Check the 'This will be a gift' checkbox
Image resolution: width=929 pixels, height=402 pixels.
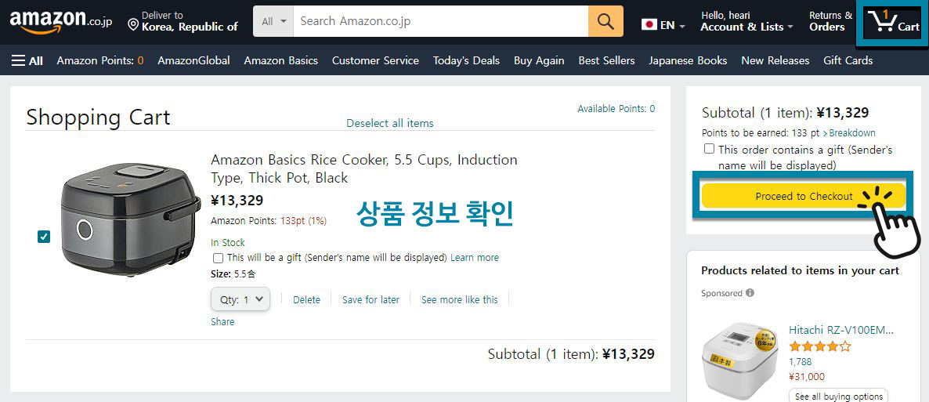click(x=218, y=258)
